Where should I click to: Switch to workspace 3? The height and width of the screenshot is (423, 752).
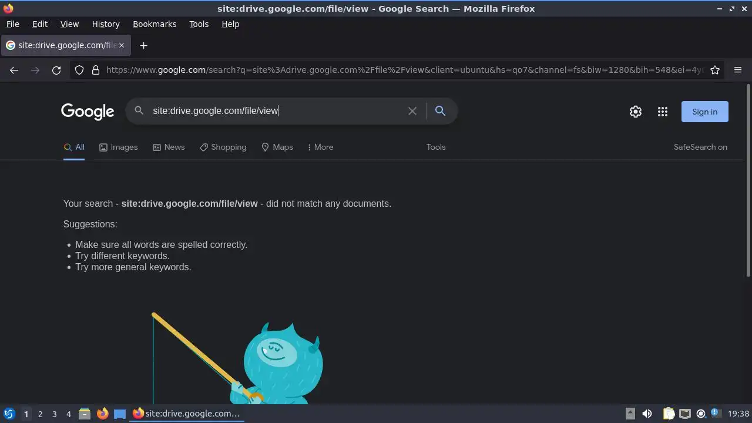click(x=54, y=414)
